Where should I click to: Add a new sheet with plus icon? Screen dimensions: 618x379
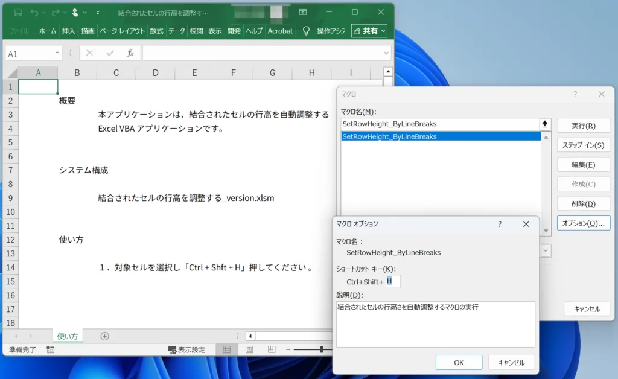(x=104, y=336)
